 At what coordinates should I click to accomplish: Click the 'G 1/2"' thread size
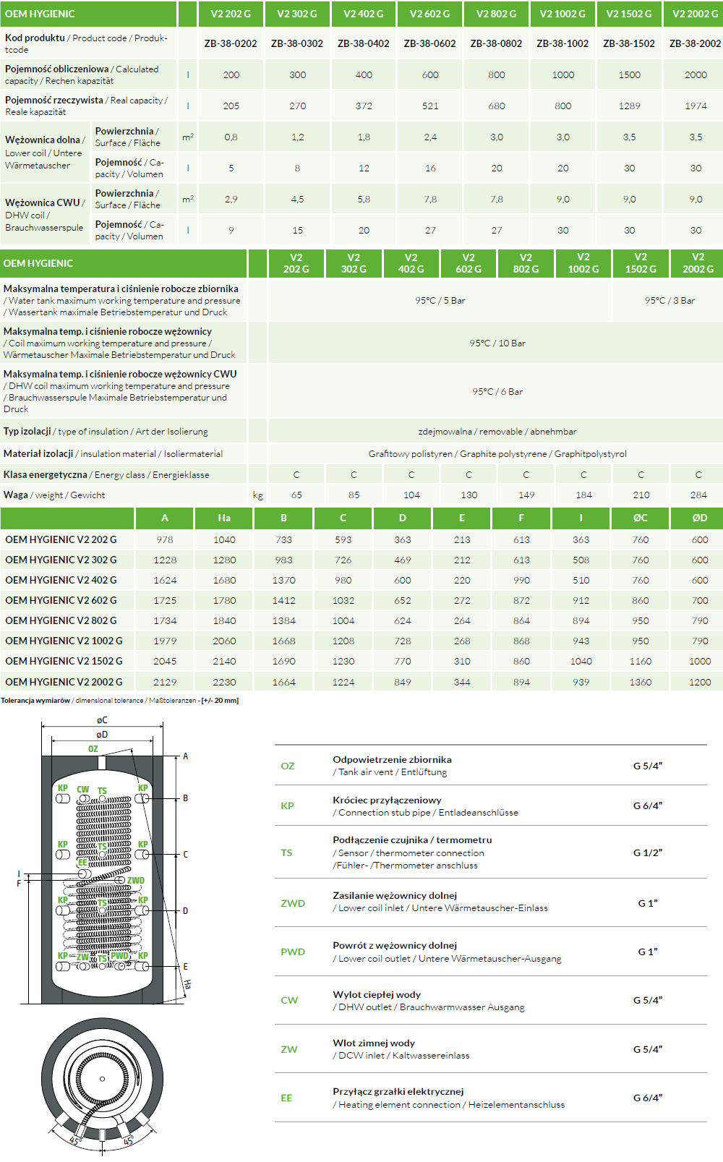(x=648, y=853)
